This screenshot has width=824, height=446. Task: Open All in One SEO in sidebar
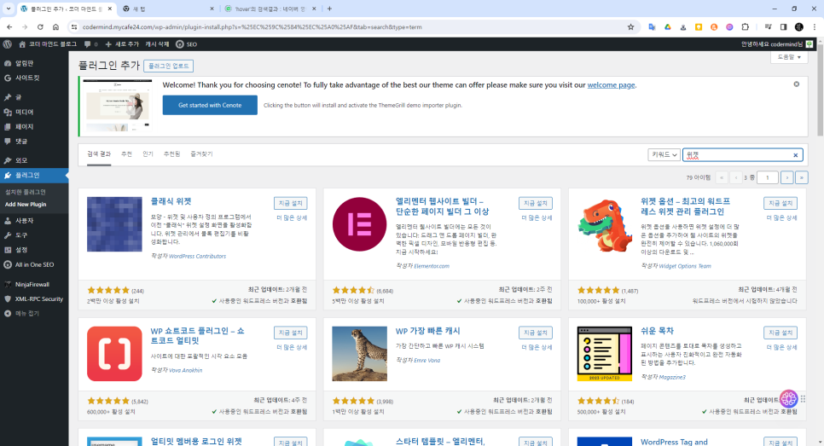coord(35,264)
